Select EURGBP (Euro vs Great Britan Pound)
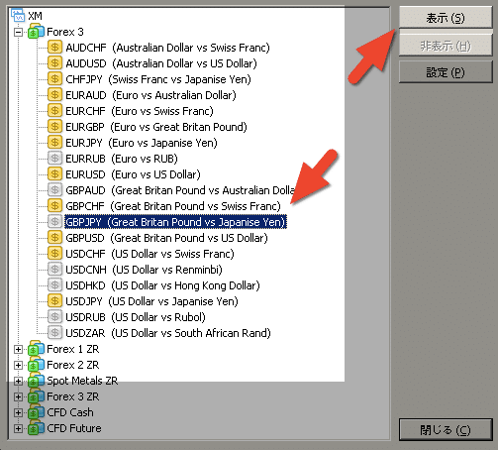This screenshot has height=450, width=498. (156, 127)
